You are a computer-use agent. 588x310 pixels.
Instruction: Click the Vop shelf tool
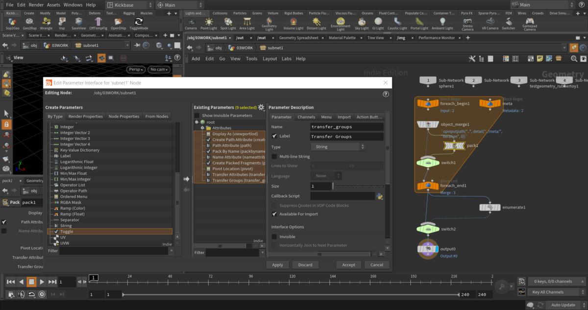coord(62,23)
